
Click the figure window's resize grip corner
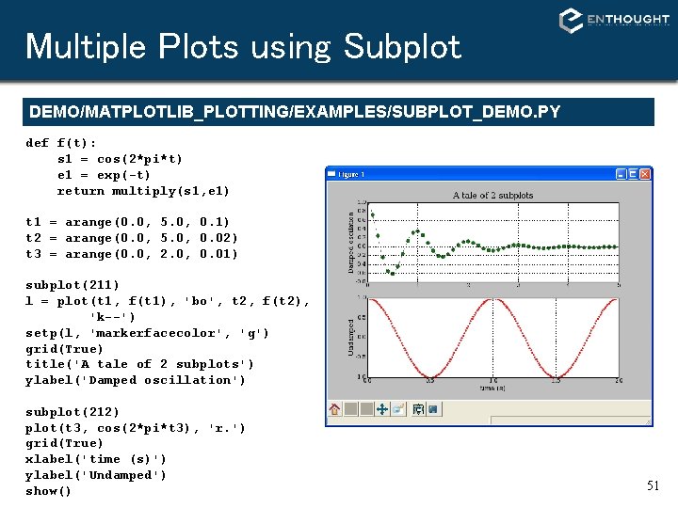[648, 421]
